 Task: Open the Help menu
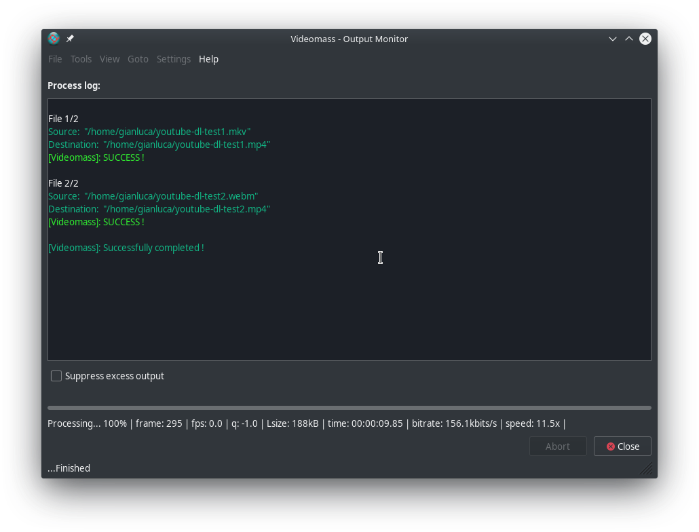point(208,59)
